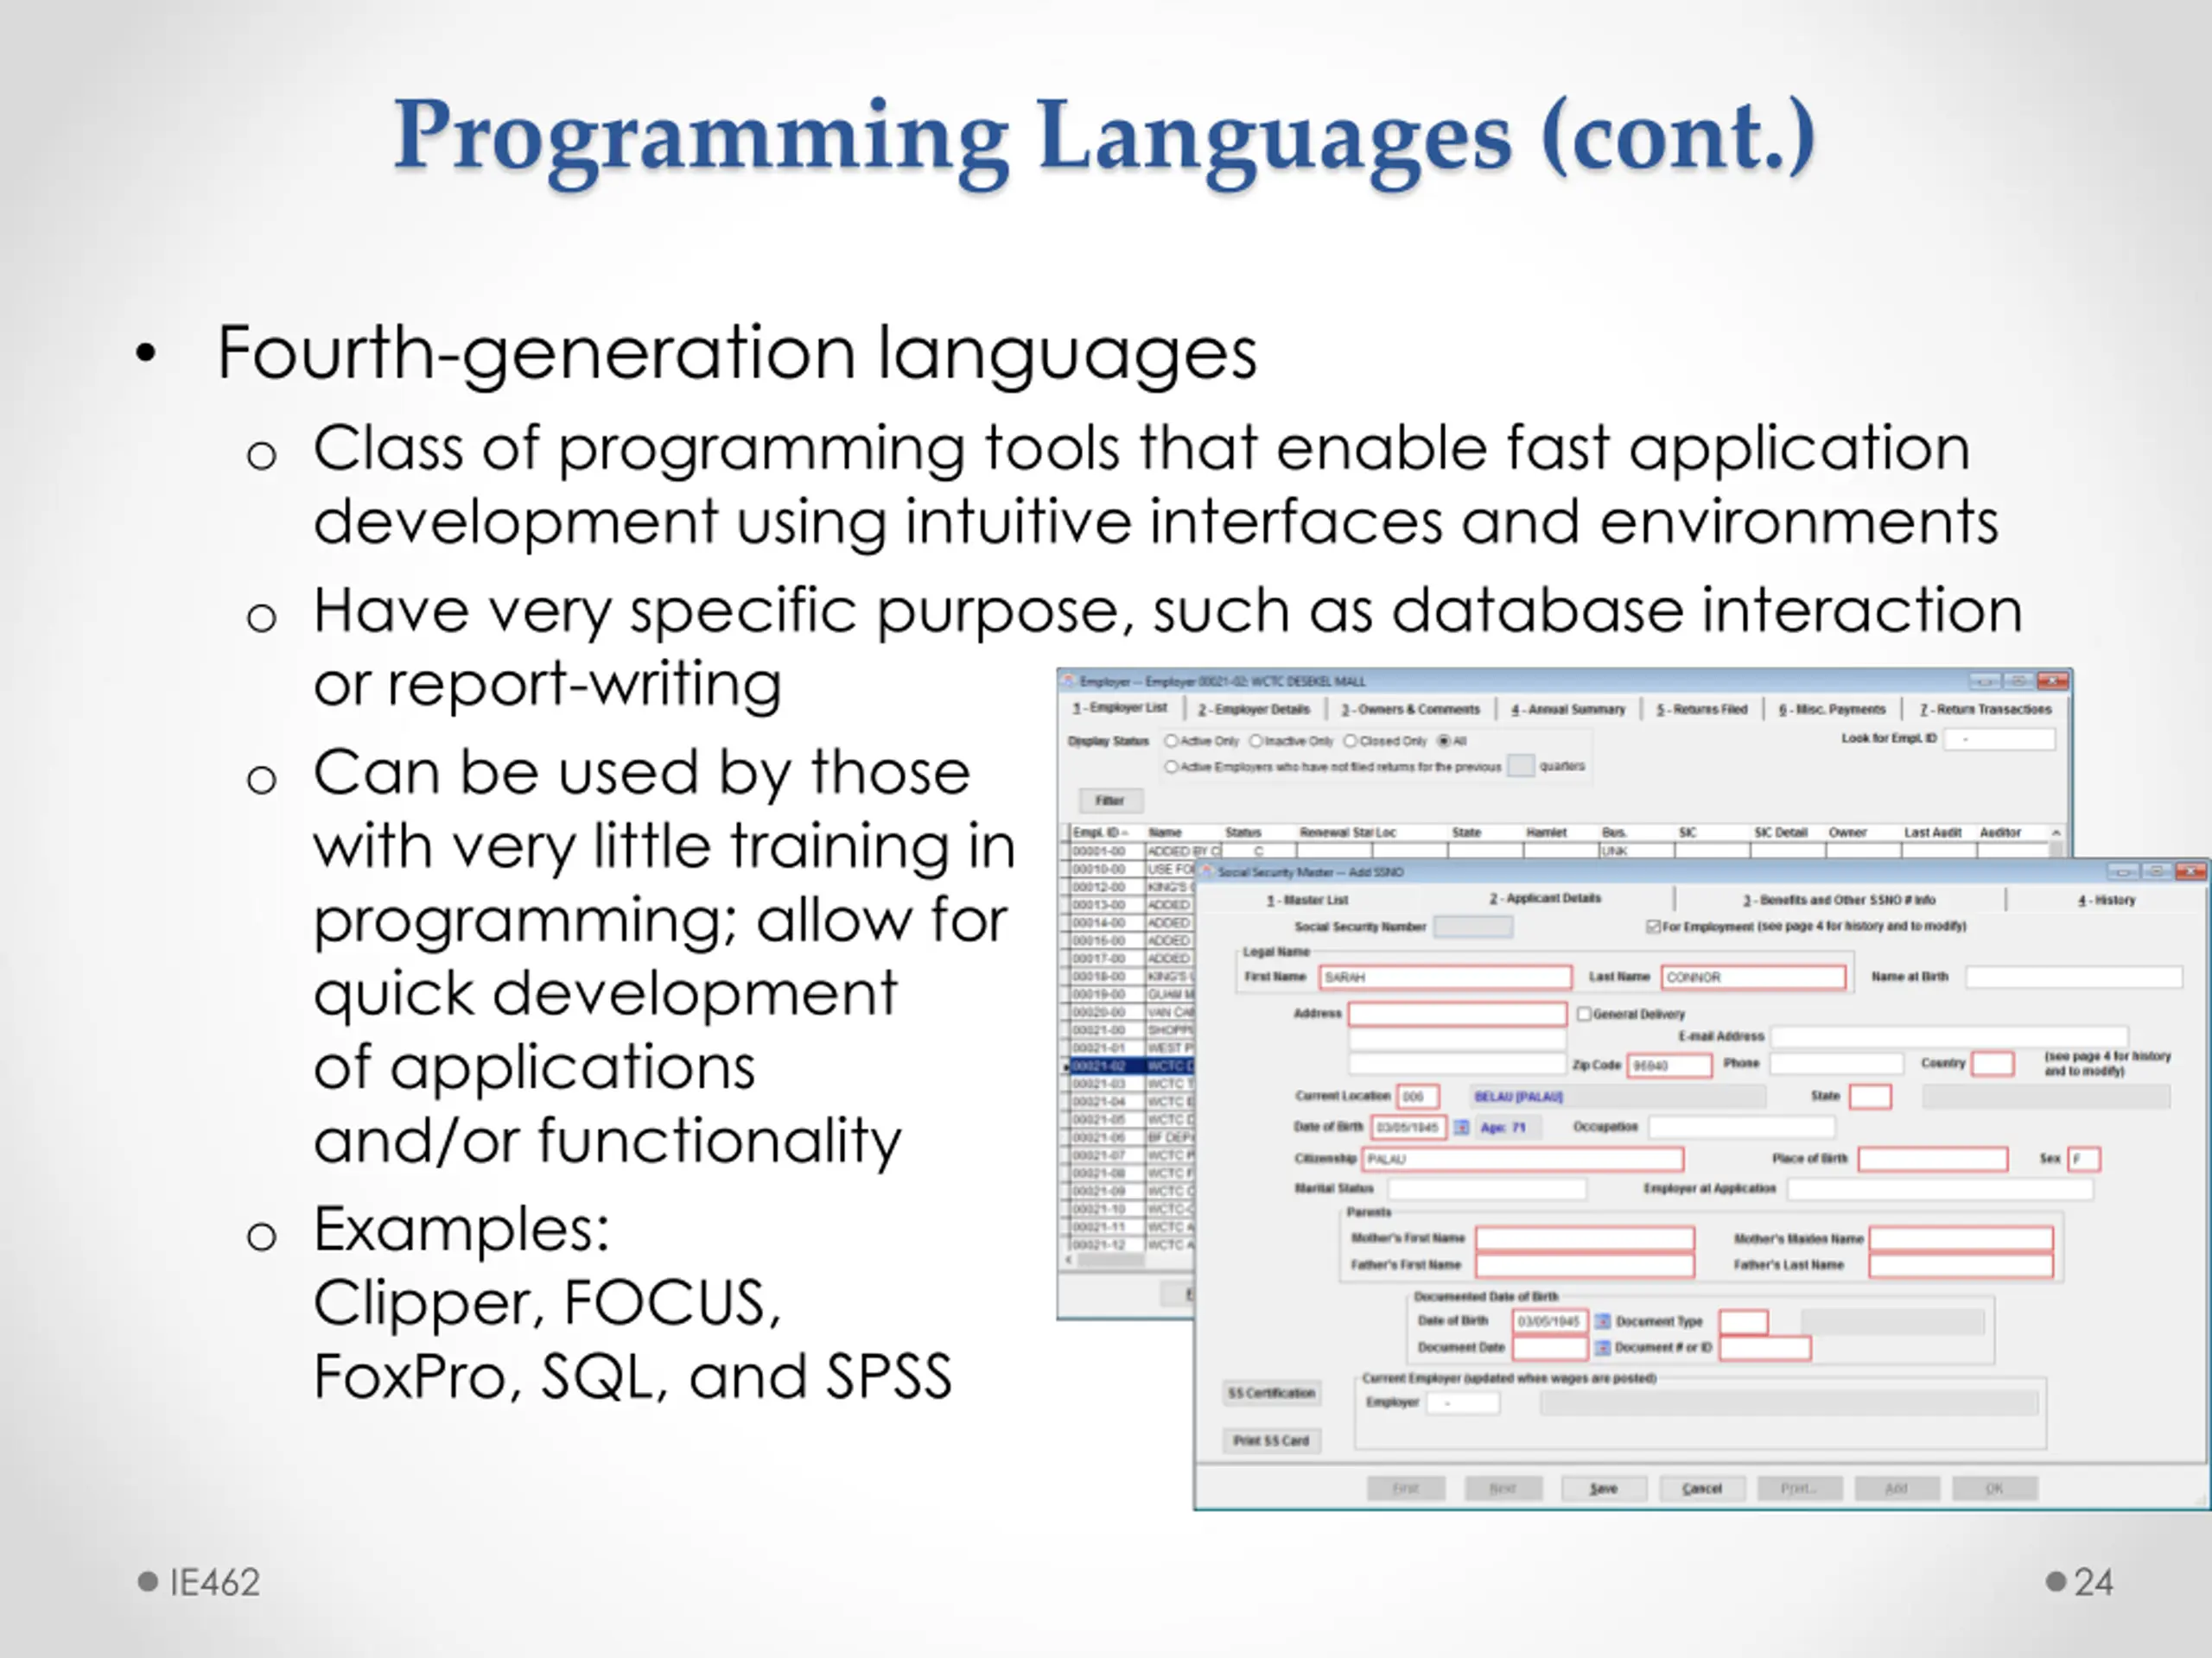The width and height of the screenshot is (2212, 1658).
Task: Select employer row 00021-12
Action: pos(1130,1244)
